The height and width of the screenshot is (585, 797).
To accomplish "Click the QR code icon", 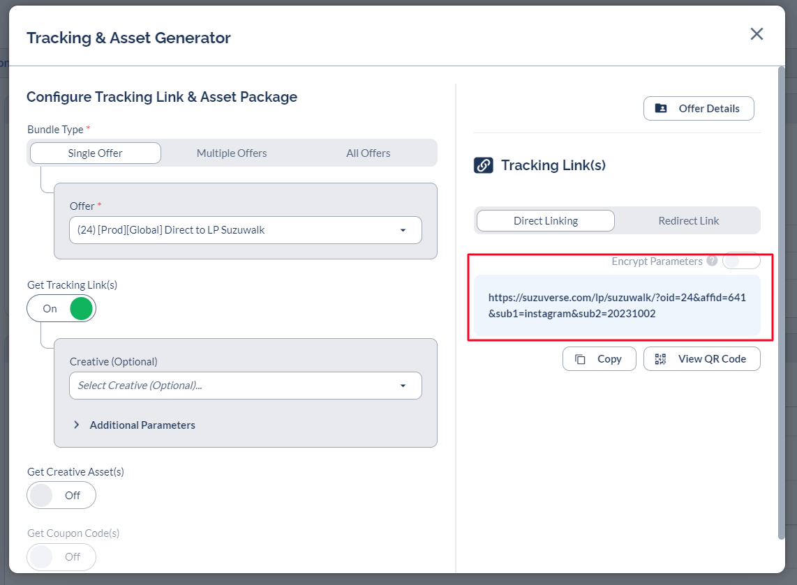I will click(x=660, y=359).
